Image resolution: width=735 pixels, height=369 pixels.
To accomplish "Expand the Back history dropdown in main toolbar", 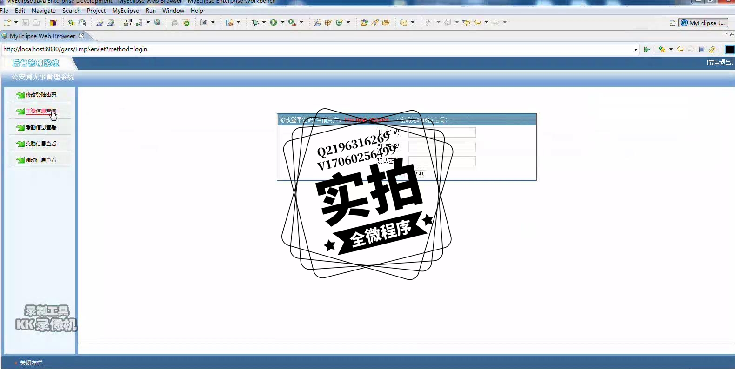I will pyautogui.click(x=486, y=22).
